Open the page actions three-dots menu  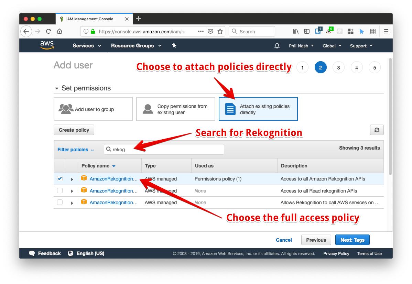201,31
